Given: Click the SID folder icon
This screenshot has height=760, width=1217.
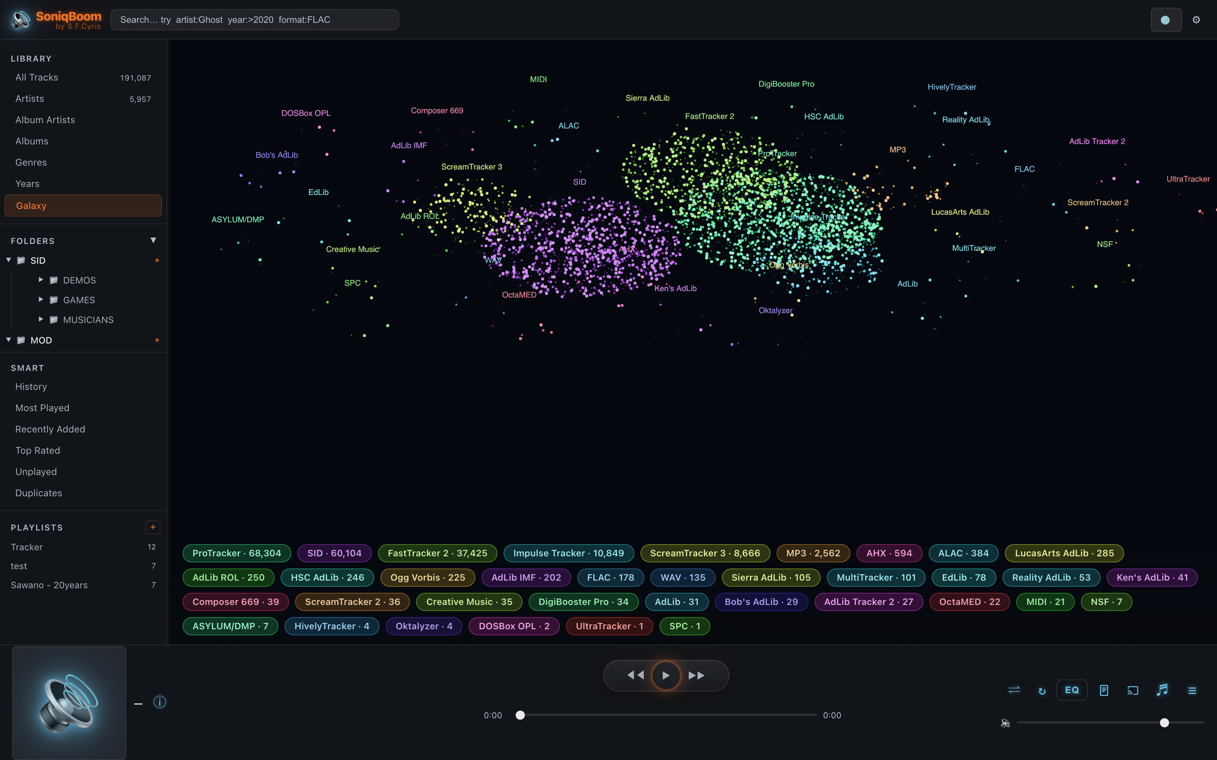Looking at the screenshot, I should (x=21, y=260).
